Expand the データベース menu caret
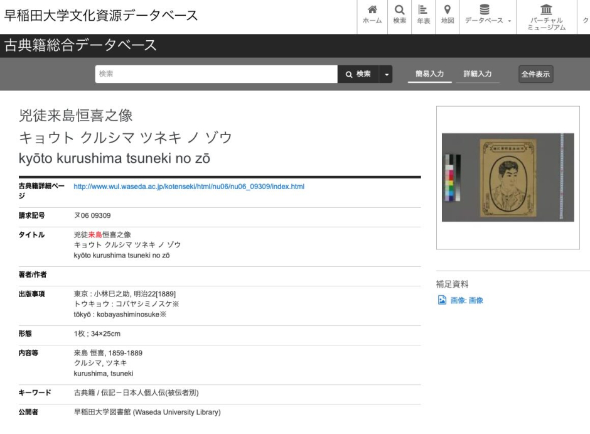This screenshot has width=590, height=434. tap(510, 21)
